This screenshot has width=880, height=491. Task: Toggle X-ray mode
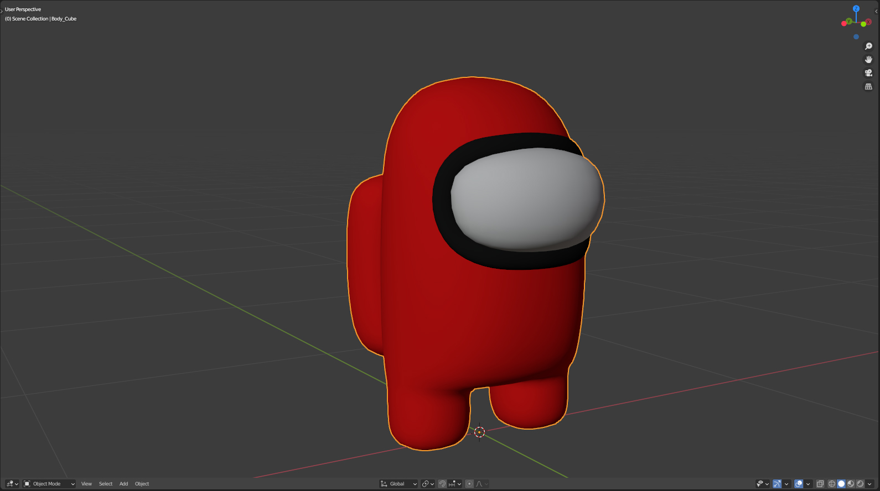pyautogui.click(x=820, y=484)
